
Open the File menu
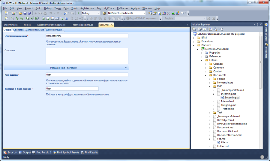tap(5, 8)
